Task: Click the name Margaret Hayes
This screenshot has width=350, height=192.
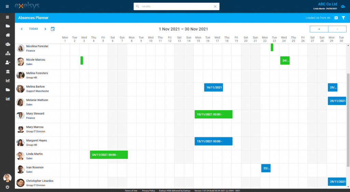Action: pos(36,140)
